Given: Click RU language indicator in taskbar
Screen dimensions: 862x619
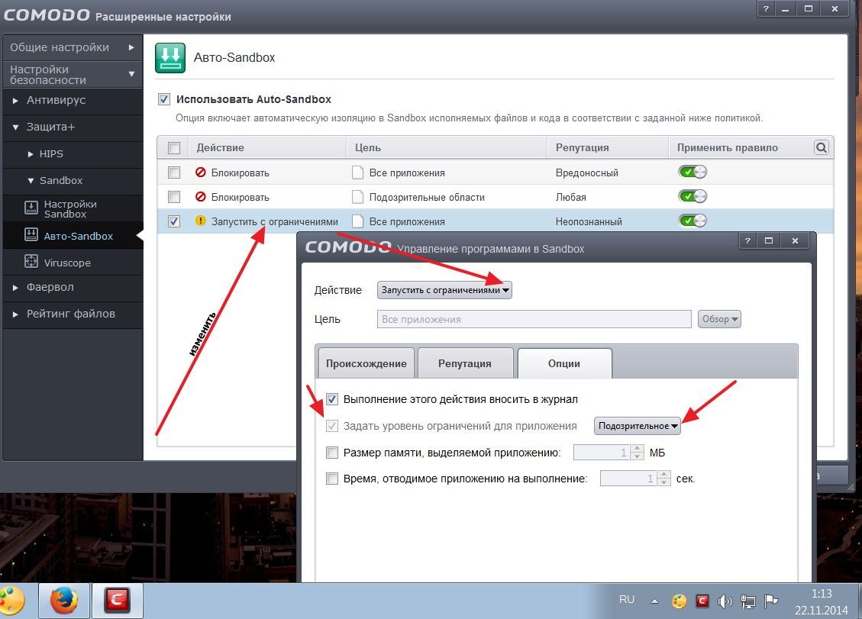Looking at the screenshot, I should coord(627,599).
